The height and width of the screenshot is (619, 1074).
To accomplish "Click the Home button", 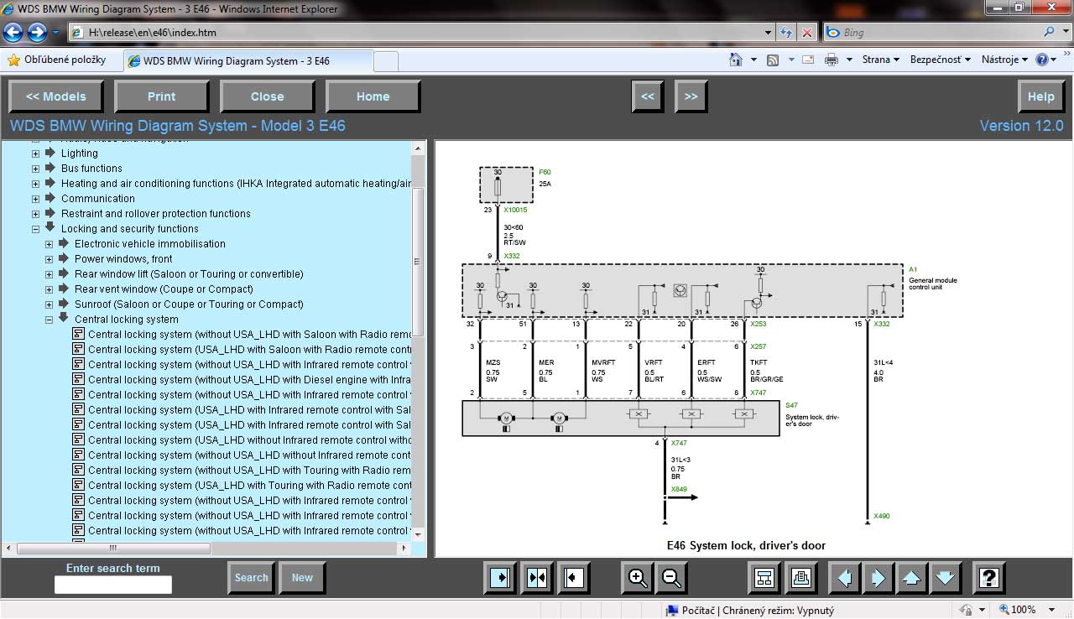I will tap(373, 96).
